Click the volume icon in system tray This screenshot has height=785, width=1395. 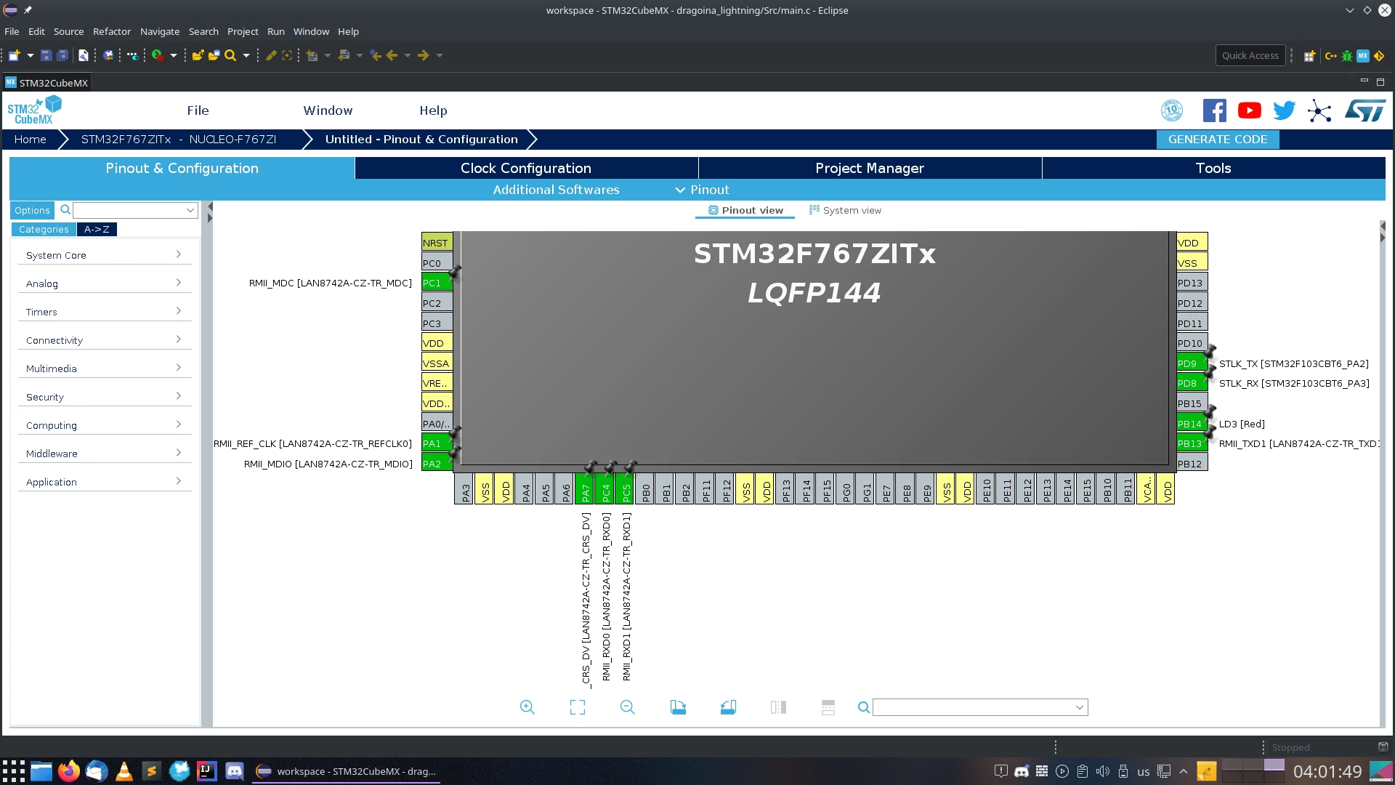point(1103,771)
